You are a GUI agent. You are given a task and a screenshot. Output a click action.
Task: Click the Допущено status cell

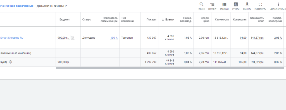[x=89, y=38]
